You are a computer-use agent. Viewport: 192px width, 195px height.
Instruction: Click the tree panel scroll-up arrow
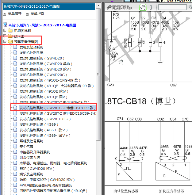click(x=98, y=6)
